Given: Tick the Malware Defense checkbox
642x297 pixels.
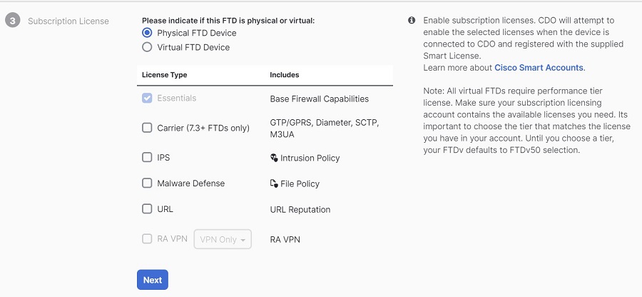Looking at the screenshot, I should 147,183.
